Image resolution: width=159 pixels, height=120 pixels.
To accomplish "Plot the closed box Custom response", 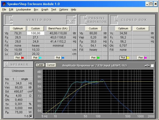I will [x=141, y=58].
